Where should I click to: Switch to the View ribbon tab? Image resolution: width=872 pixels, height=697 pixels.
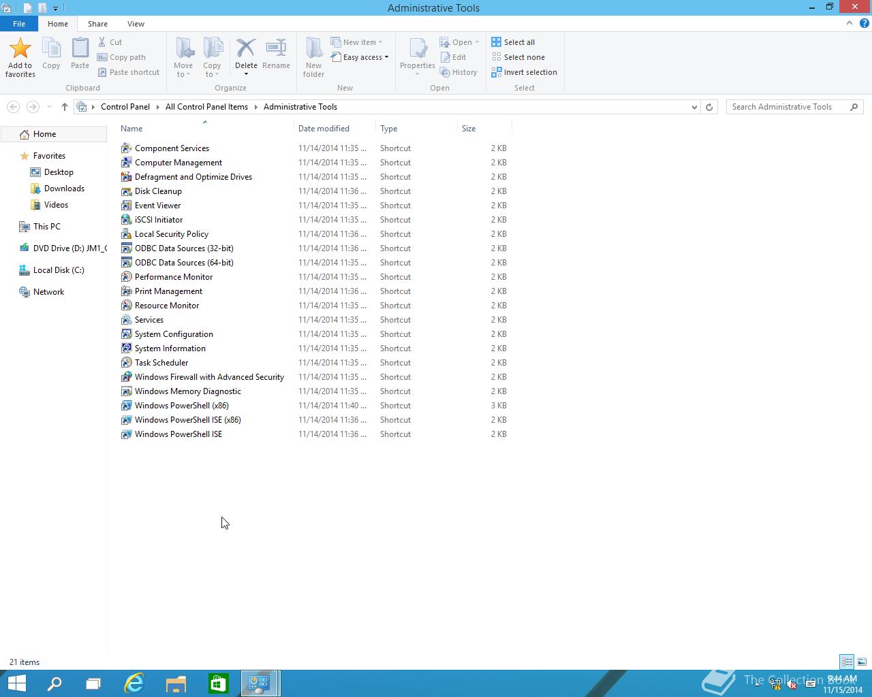coord(136,24)
